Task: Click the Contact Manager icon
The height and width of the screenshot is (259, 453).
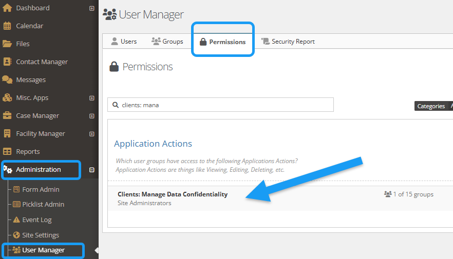Action: pos(7,62)
